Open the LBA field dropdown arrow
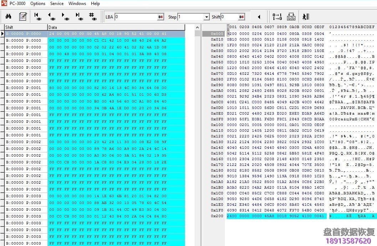377x246 pixels. coord(161,17)
